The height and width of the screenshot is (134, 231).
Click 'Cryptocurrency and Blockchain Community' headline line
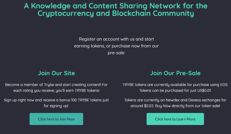[x=115, y=13]
